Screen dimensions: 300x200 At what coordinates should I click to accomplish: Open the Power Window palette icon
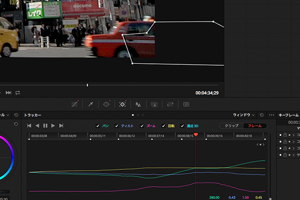pos(107,104)
